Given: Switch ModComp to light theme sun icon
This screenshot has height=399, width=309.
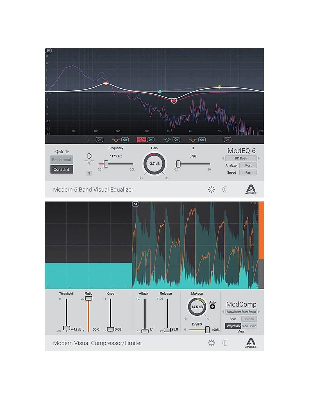Looking at the screenshot, I should tap(212, 343).
